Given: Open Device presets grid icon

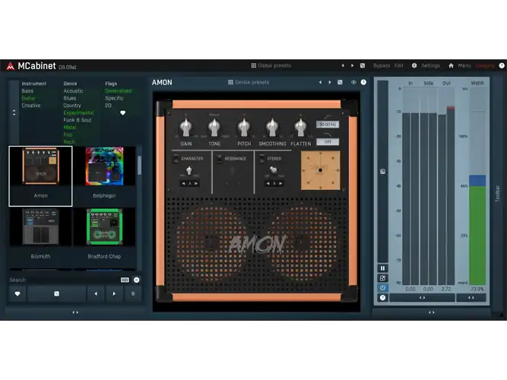Looking at the screenshot, I should (230, 82).
